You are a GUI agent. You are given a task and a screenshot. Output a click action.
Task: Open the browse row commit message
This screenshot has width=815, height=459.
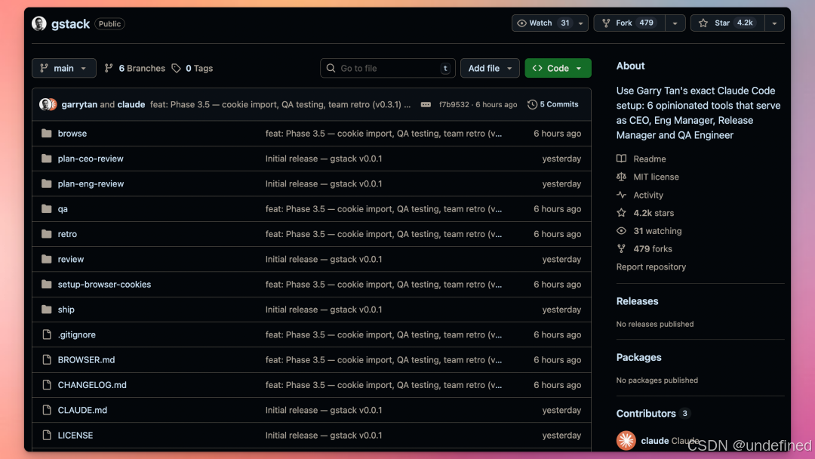pyautogui.click(x=383, y=133)
